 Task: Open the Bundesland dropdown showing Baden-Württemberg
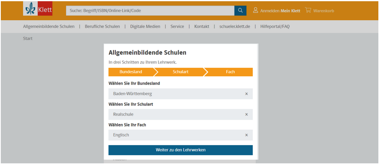175,94
